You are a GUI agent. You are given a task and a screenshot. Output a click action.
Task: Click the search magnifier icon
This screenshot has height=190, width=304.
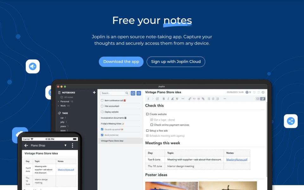(x=127, y=93)
